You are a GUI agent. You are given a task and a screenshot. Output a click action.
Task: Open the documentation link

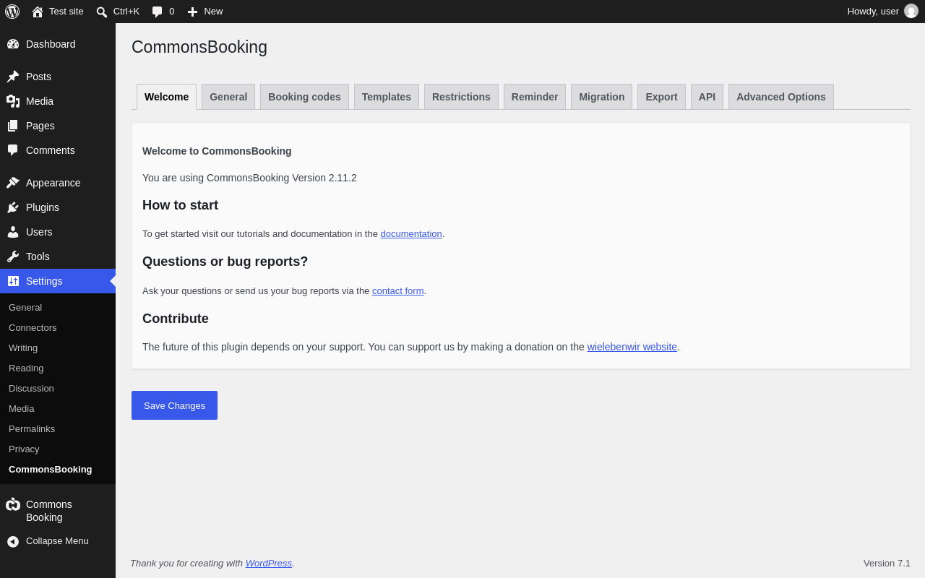coord(411,233)
